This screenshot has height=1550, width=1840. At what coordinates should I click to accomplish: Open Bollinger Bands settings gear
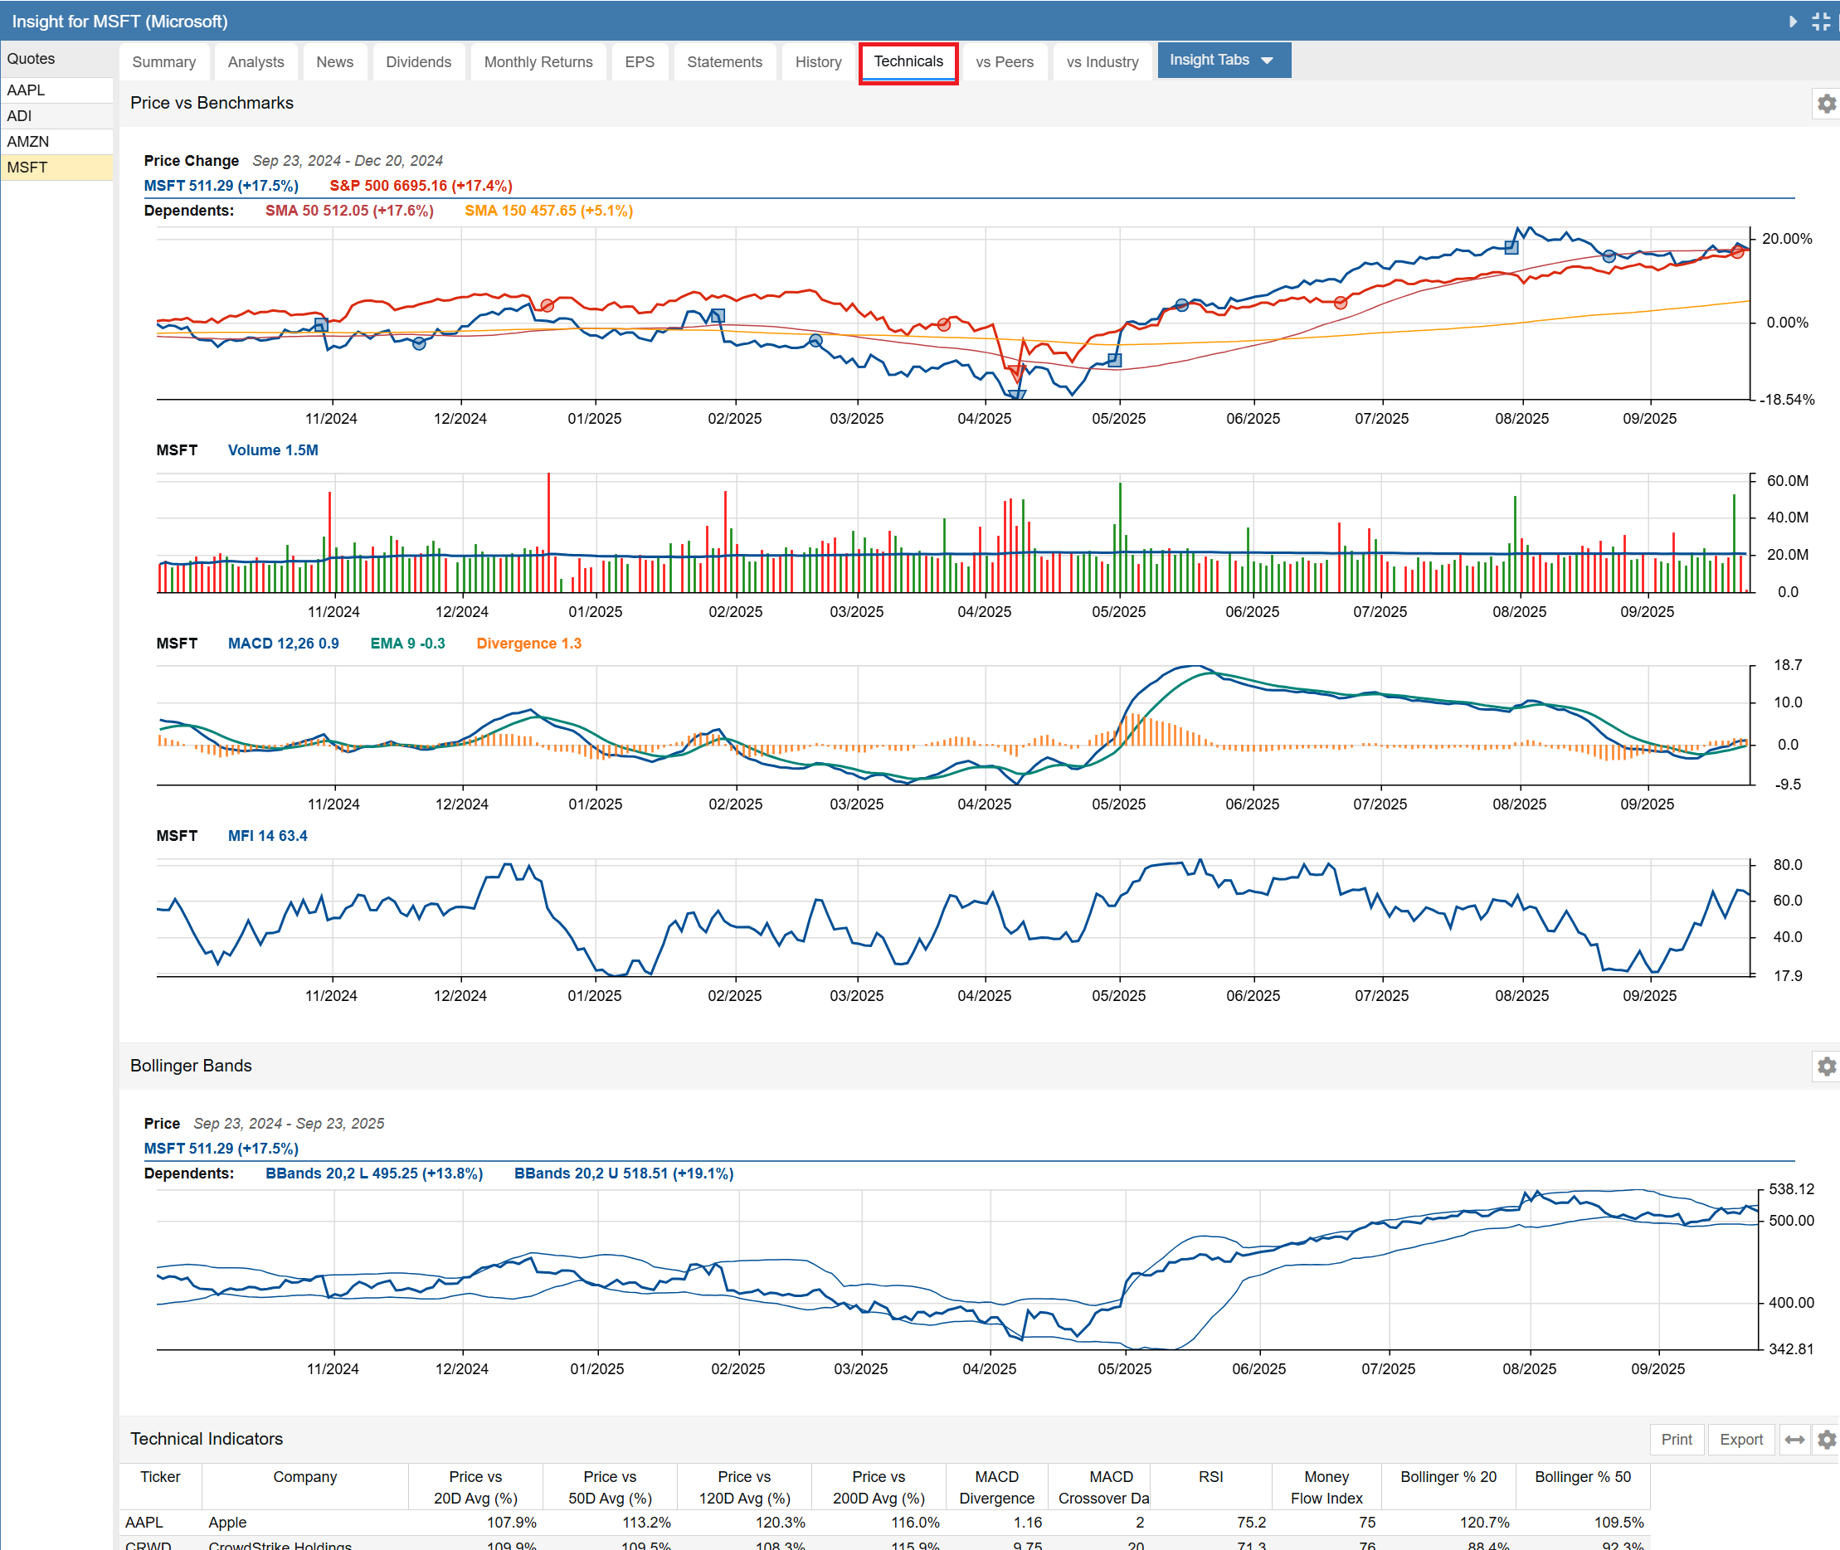1826,1066
